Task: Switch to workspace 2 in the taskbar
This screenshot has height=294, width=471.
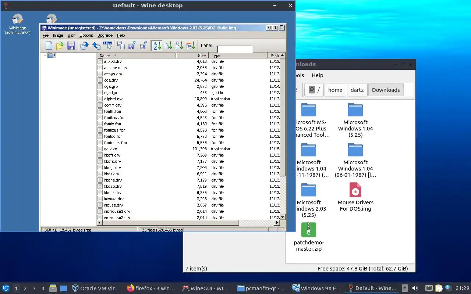Action: tap(25, 288)
